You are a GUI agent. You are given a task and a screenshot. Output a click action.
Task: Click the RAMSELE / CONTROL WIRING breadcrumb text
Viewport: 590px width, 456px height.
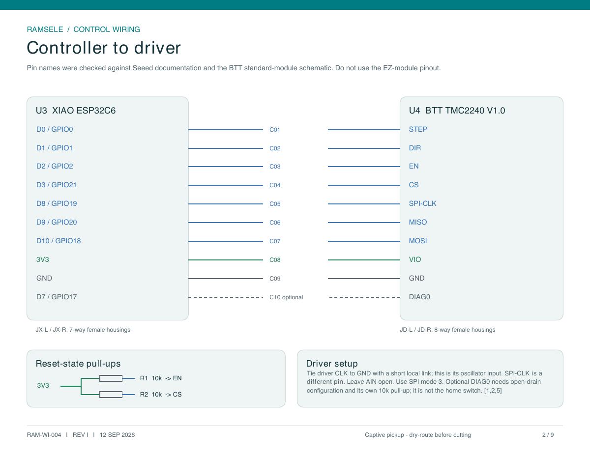coord(84,29)
